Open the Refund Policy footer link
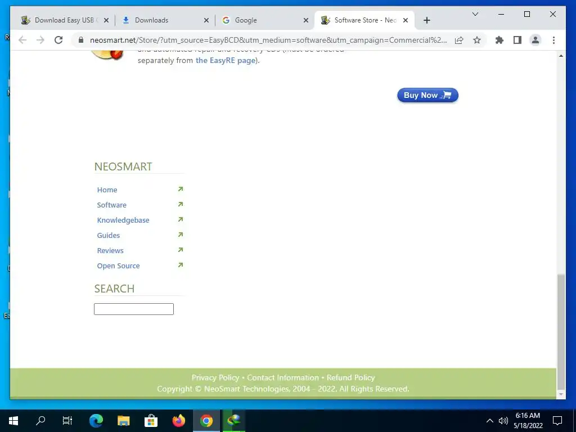The height and width of the screenshot is (432, 576). click(351, 377)
